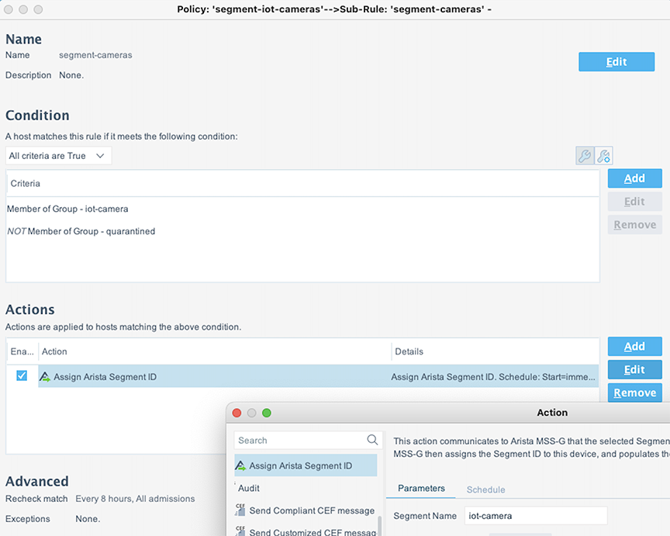This screenshot has width=670, height=536.
Task: Click Edit button next to Criteria table
Action: (635, 202)
